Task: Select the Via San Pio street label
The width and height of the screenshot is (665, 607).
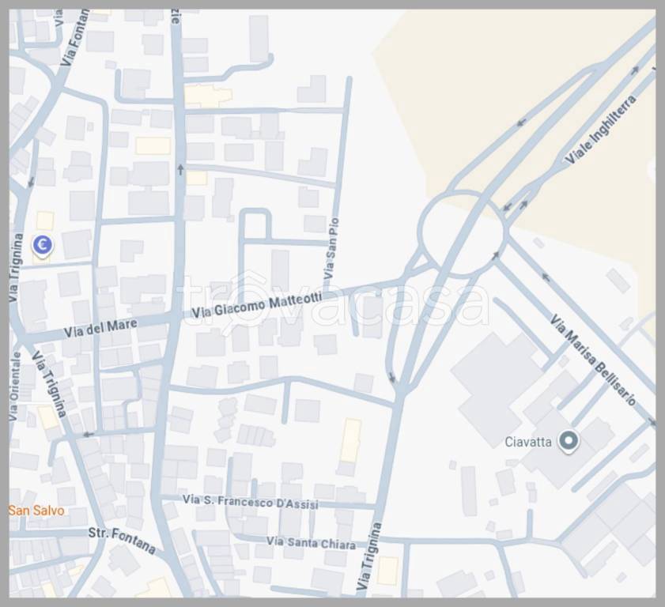Action: point(331,248)
